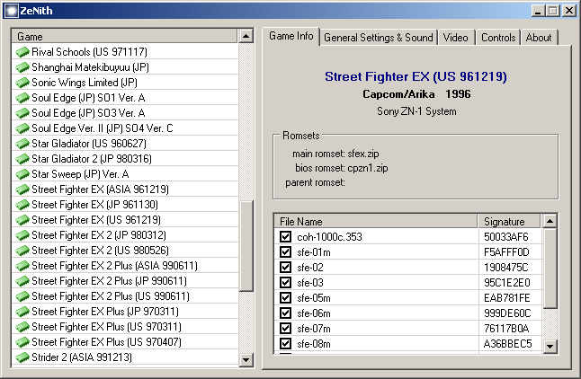This screenshot has height=379, width=581.
Task: Click the chip icon beside Street Fighter EX Plus (US 970311)
Action: [x=22, y=327]
